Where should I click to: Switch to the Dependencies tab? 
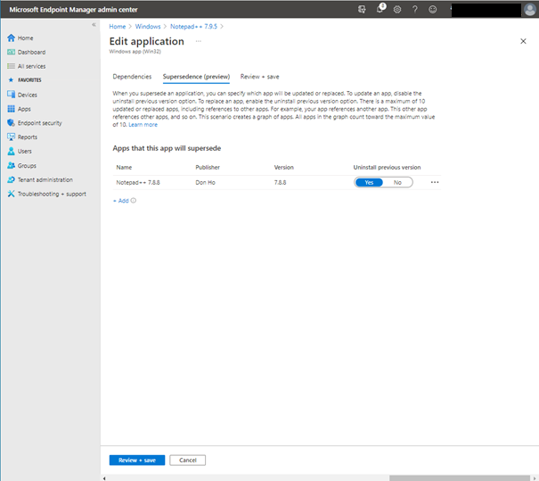pos(132,77)
